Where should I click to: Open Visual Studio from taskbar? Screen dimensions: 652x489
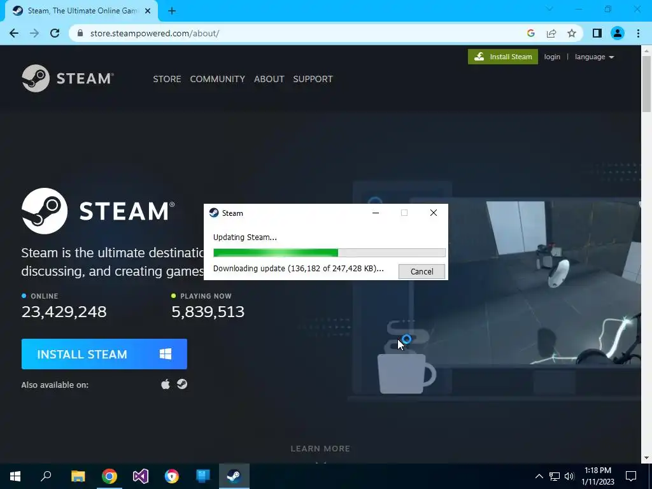pyautogui.click(x=141, y=476)
